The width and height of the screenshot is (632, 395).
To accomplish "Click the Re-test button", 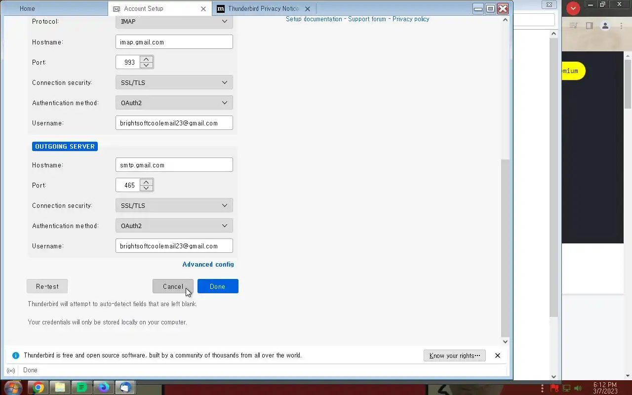I will 47,286.
